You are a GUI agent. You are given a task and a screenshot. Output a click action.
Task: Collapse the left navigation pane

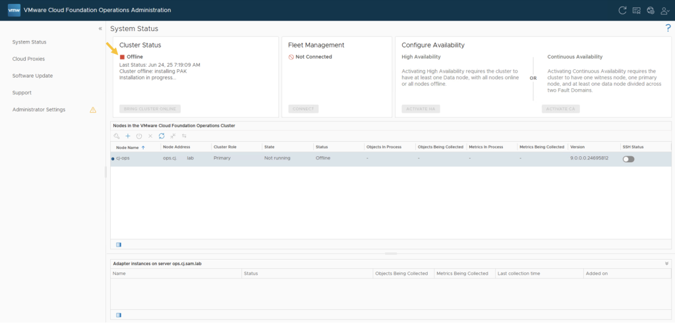click(100, 28)
